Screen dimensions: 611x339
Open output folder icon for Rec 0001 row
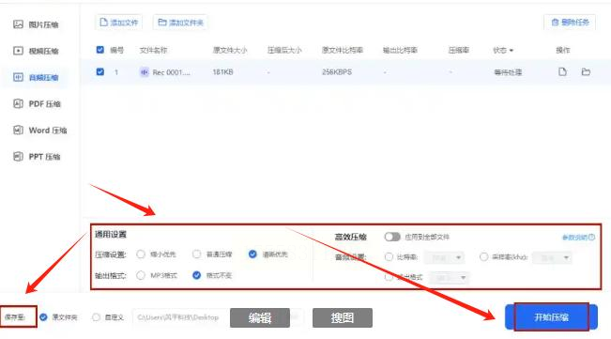click(586, 71)
